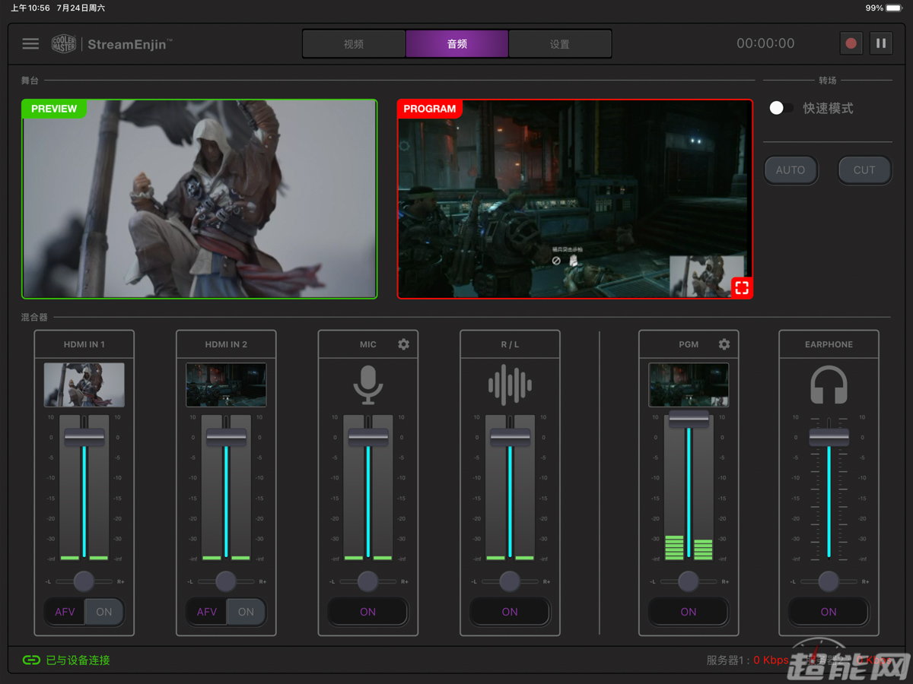Toggle the MIC channel ON button
Viewport: 913px width, 684px height.
pos(367,612)
